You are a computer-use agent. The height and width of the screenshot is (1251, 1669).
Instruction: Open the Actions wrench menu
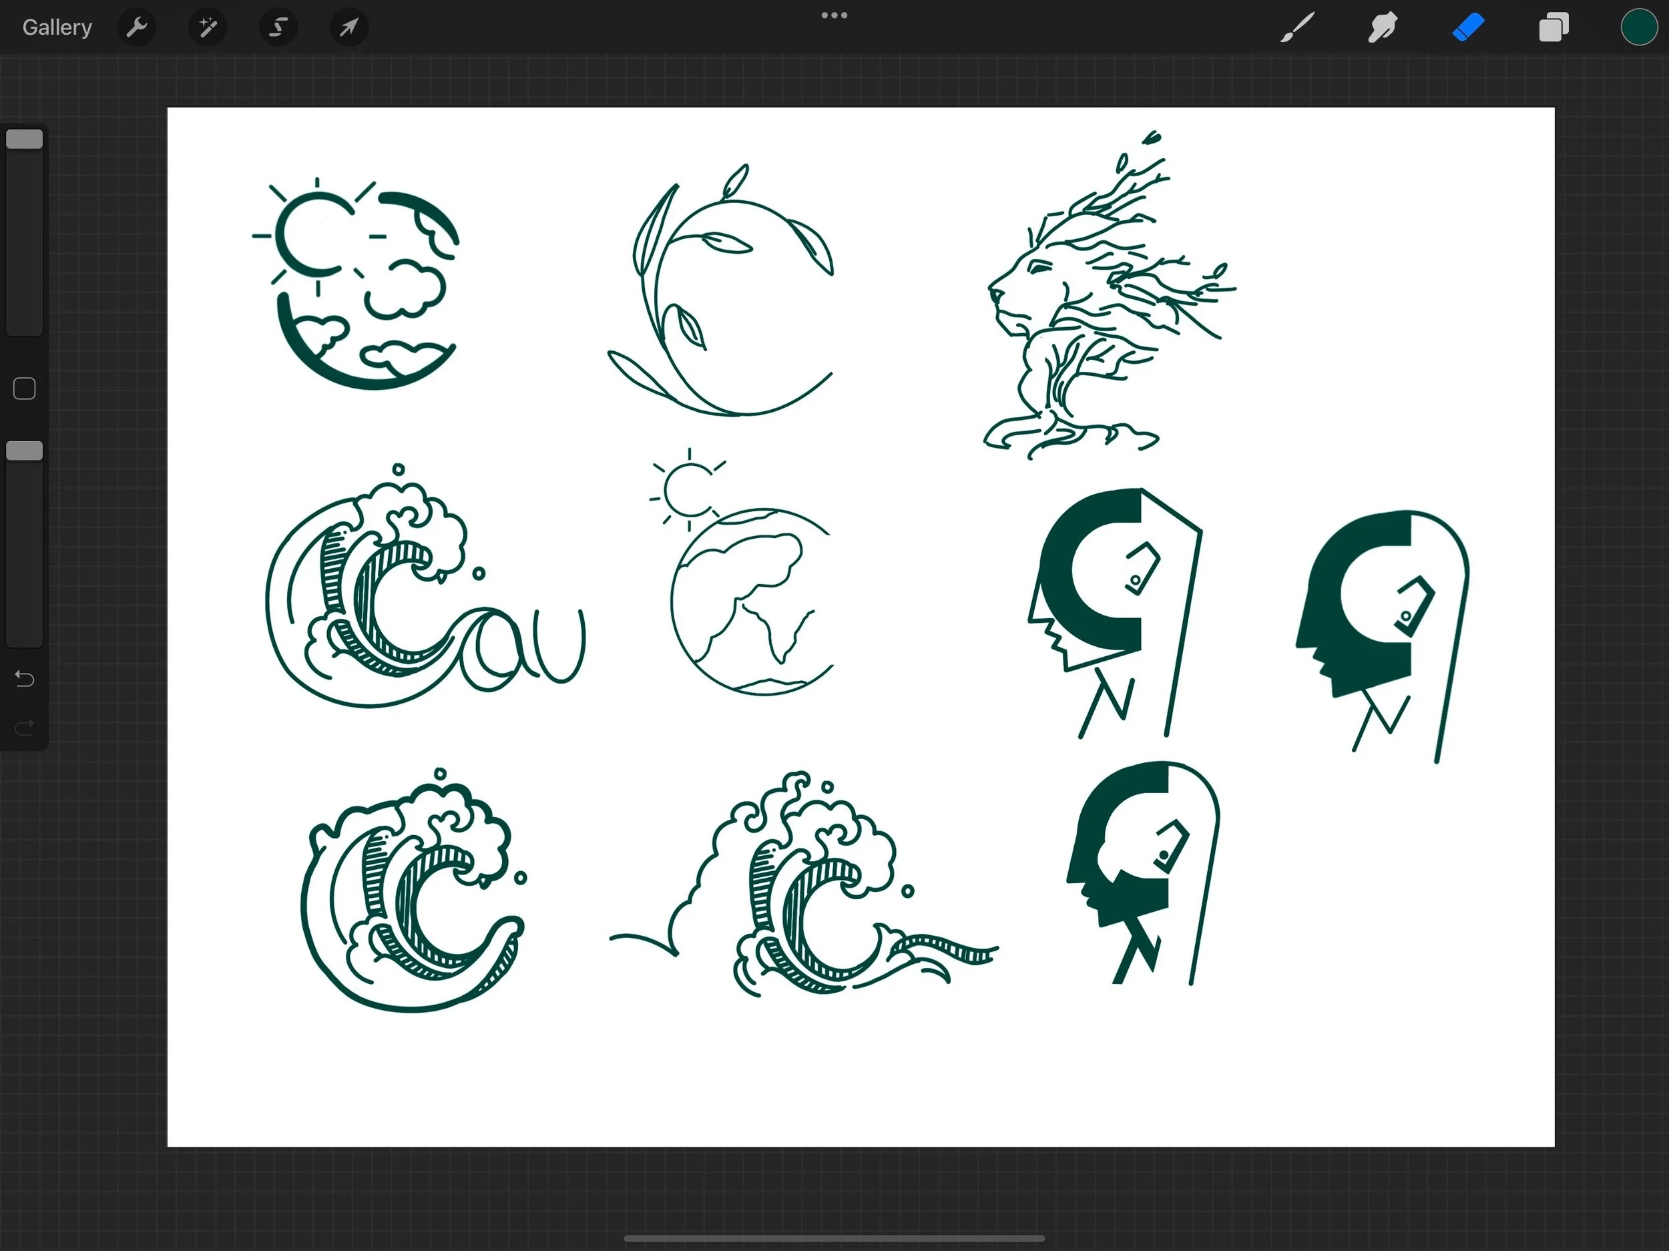point(137,28)
